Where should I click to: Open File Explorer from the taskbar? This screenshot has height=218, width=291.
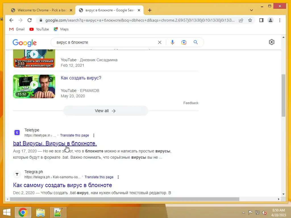[40, 212]
